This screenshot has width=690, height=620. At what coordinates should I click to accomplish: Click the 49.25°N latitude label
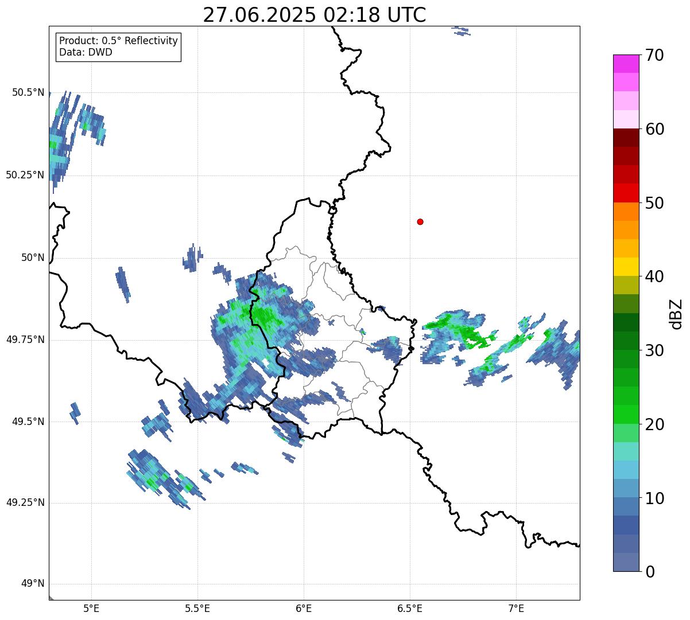click(x=25, y=502)
